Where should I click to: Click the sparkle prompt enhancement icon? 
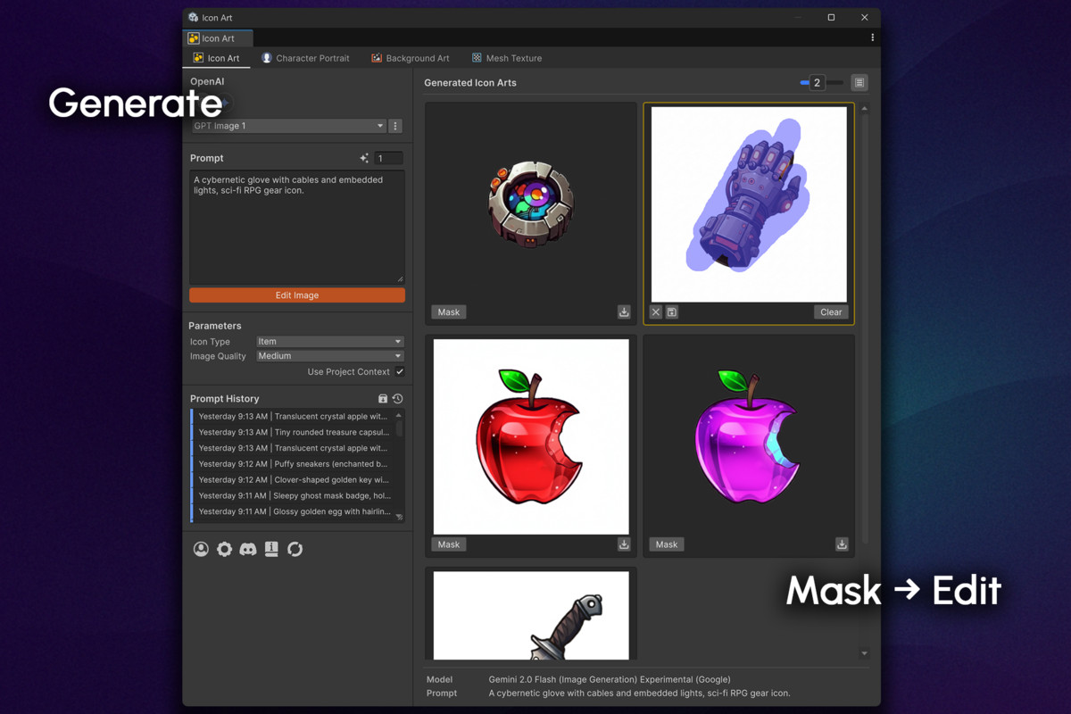(x=364, y=157)
